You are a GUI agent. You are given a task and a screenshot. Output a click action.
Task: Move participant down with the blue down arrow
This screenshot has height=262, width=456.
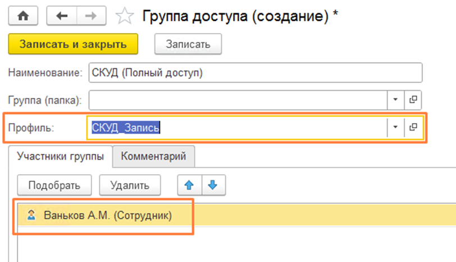click(x=211, y=185)
